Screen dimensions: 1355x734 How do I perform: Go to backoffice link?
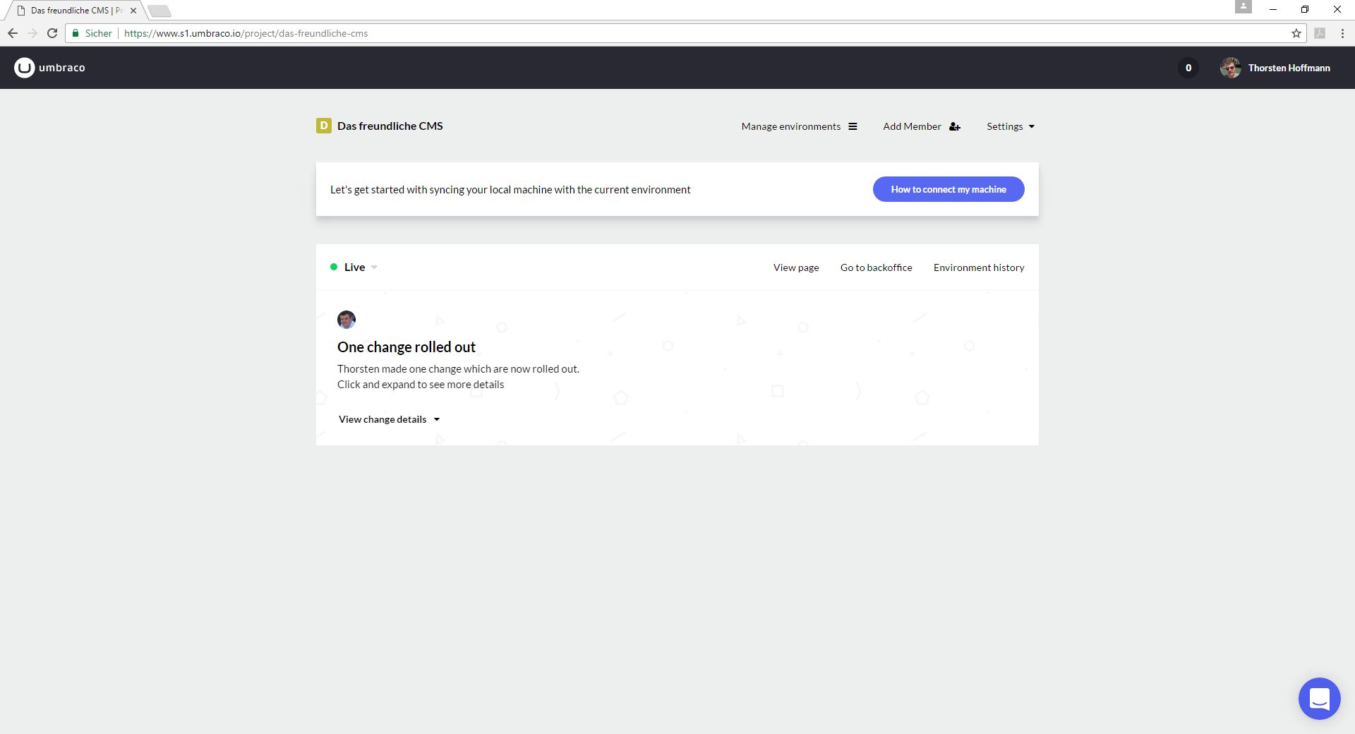876,267
